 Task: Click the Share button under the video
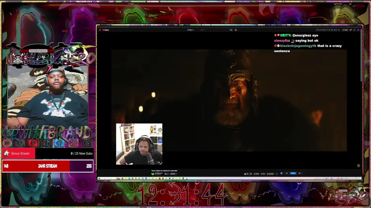256,174
